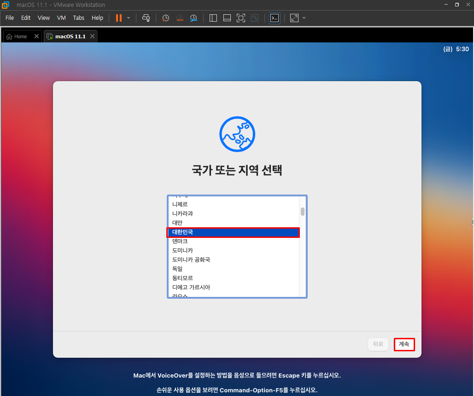Open the Help menu
Image resolution: width=474 pixels, height=396 pixels.
(97, 18)
